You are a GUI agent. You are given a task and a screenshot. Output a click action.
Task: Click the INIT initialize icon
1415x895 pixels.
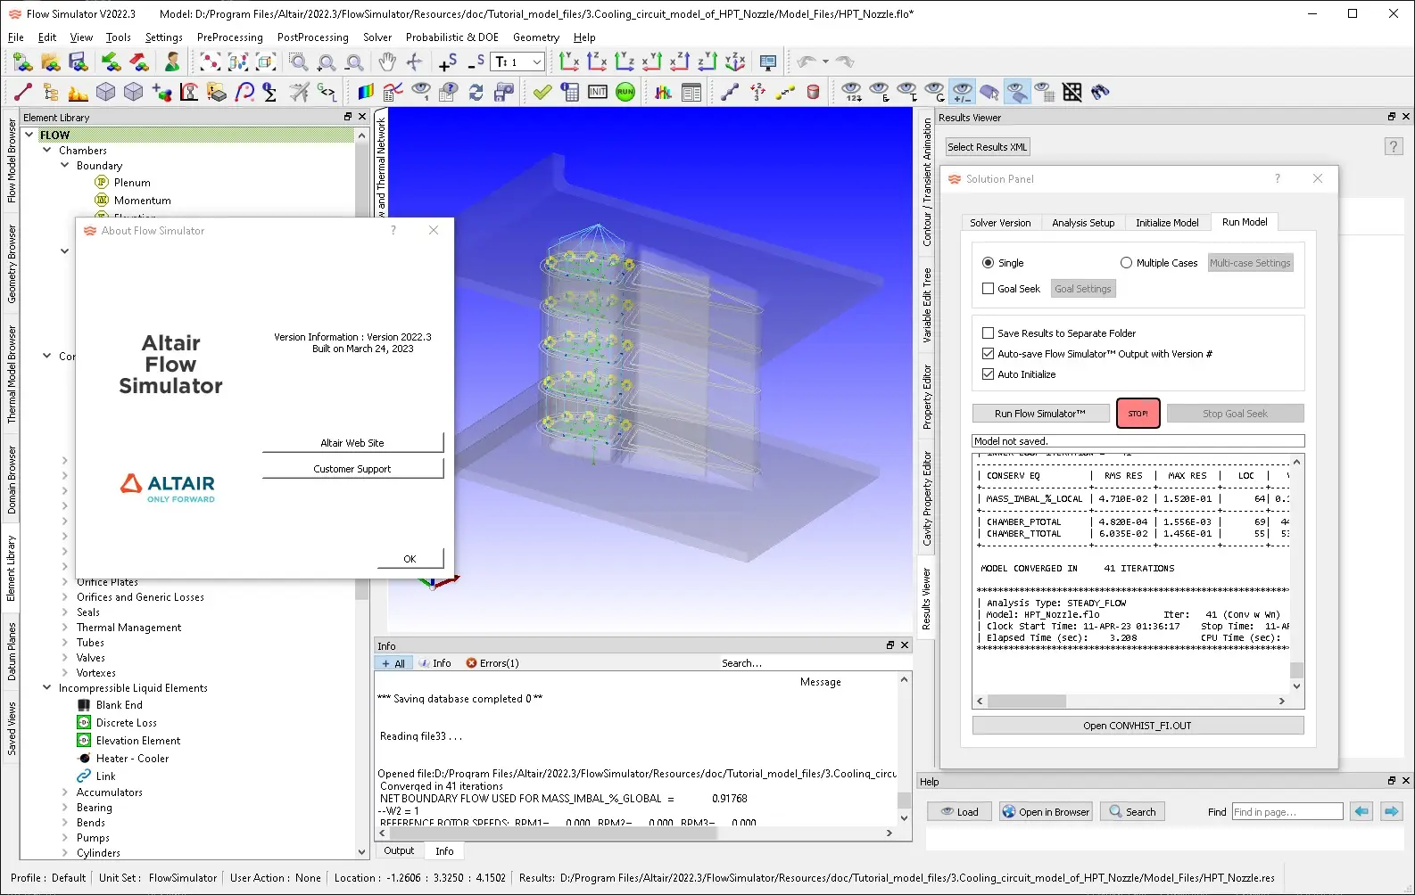(598, 92)
